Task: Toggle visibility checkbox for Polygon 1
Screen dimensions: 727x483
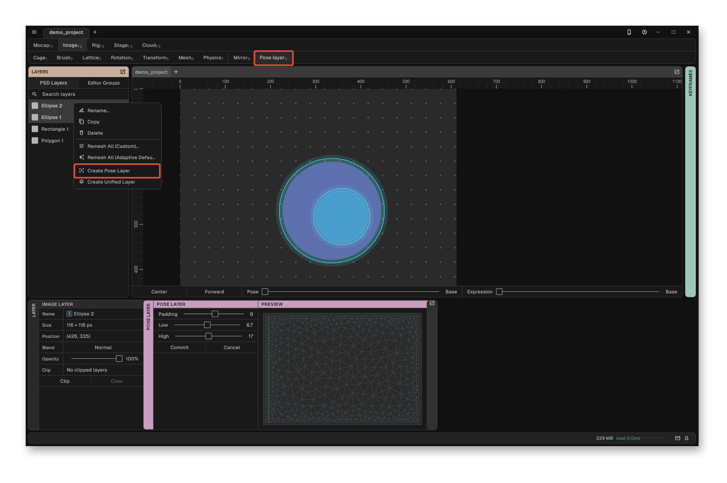Action: pos(35,141)
